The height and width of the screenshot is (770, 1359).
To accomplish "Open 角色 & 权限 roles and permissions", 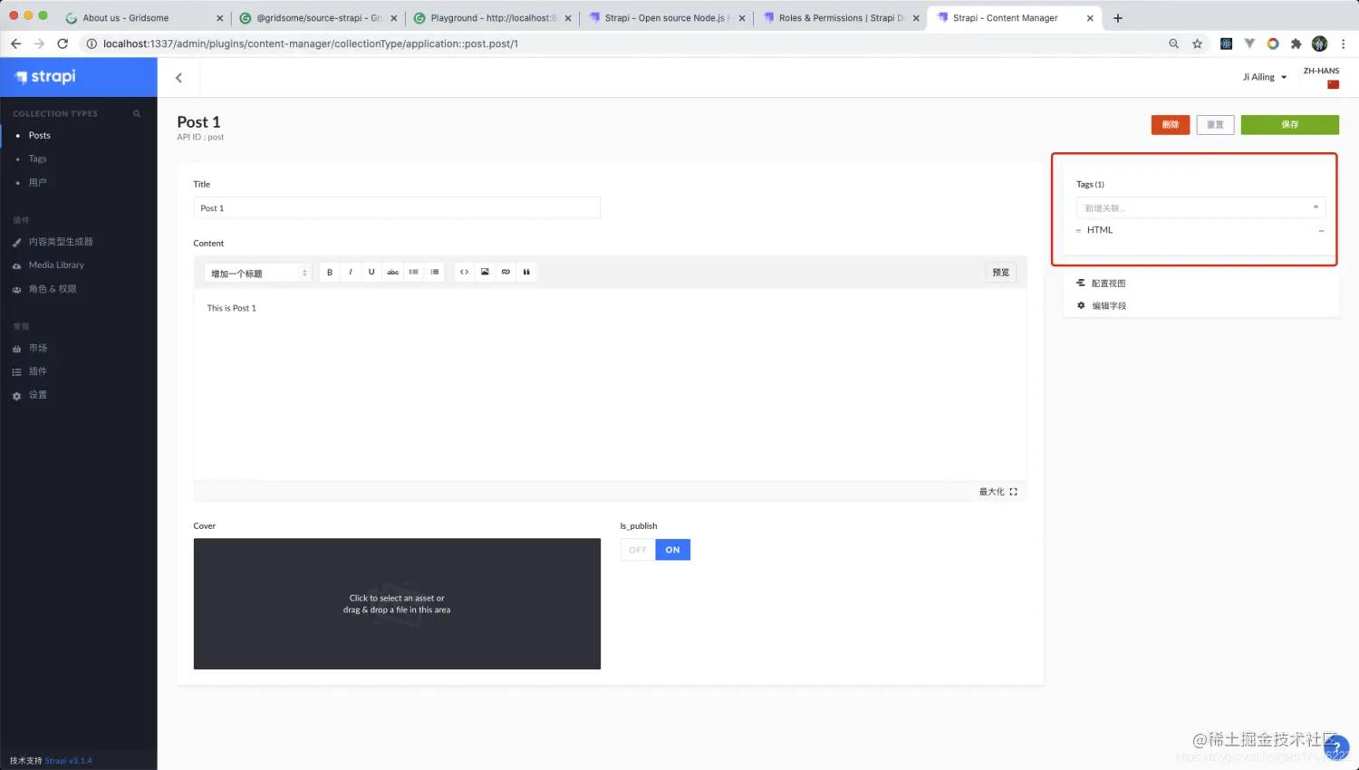I will tap(53, 289).
